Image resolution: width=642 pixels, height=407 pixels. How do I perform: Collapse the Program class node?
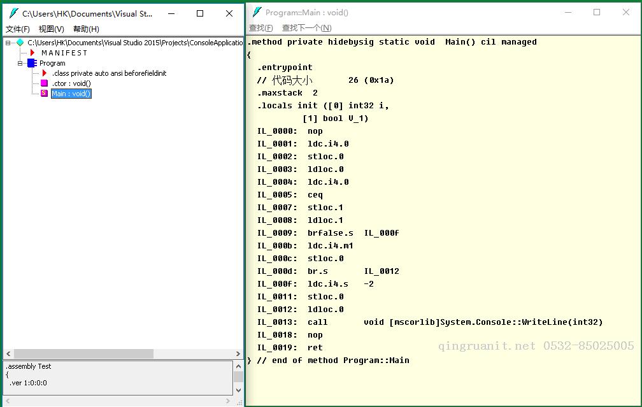(x=20, y=63)
